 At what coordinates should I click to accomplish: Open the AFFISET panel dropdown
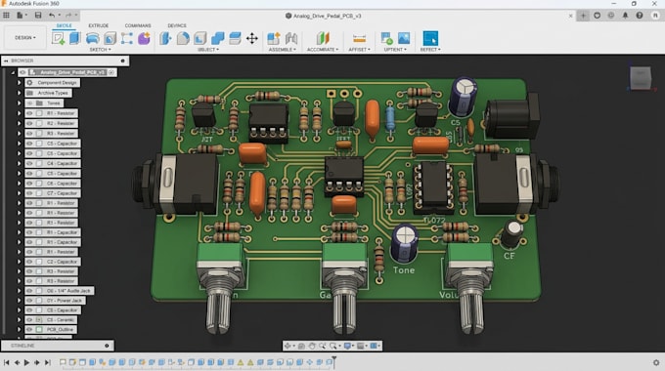click(359, 50)
